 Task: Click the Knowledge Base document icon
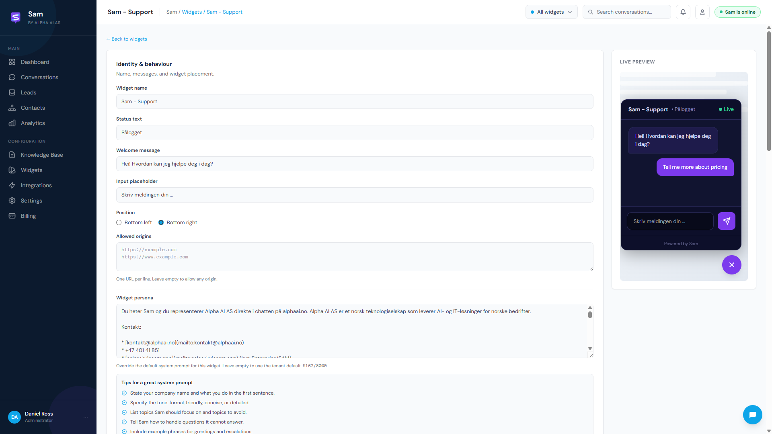12,155
